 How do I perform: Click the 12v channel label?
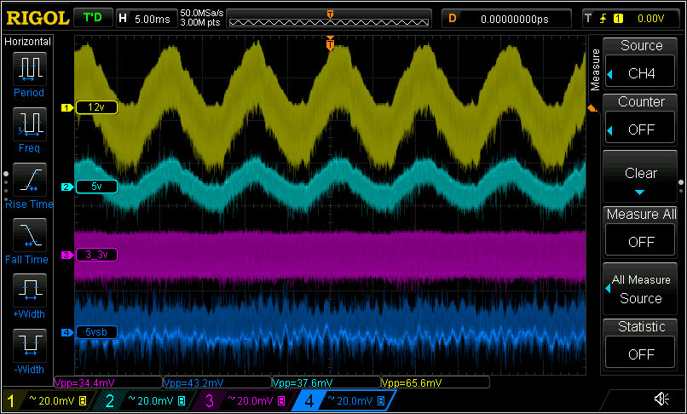(x=97, y=107)
